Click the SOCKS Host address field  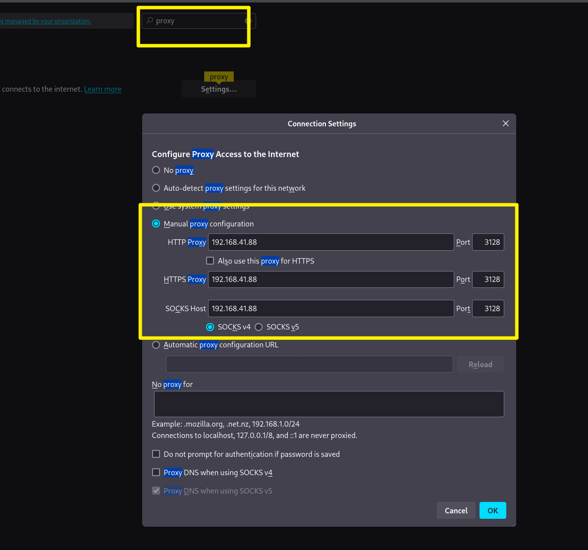[330, 309]
